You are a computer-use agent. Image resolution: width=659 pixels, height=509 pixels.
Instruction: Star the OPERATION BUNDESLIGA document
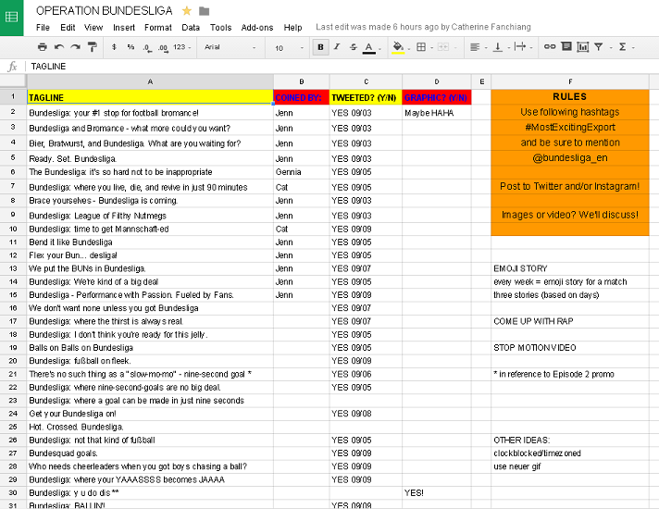coord(187,11)
